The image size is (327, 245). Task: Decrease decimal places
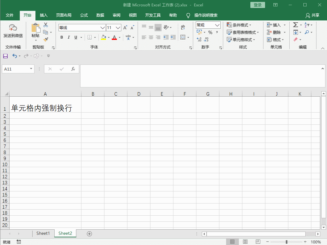206,39
